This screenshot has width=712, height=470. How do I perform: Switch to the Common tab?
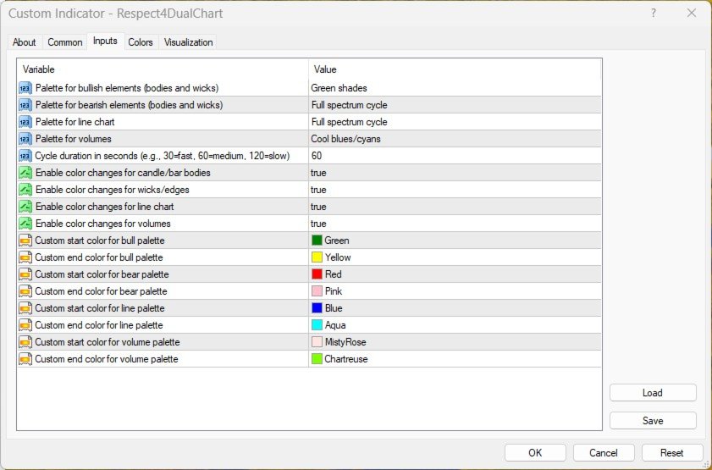(65, 42)
